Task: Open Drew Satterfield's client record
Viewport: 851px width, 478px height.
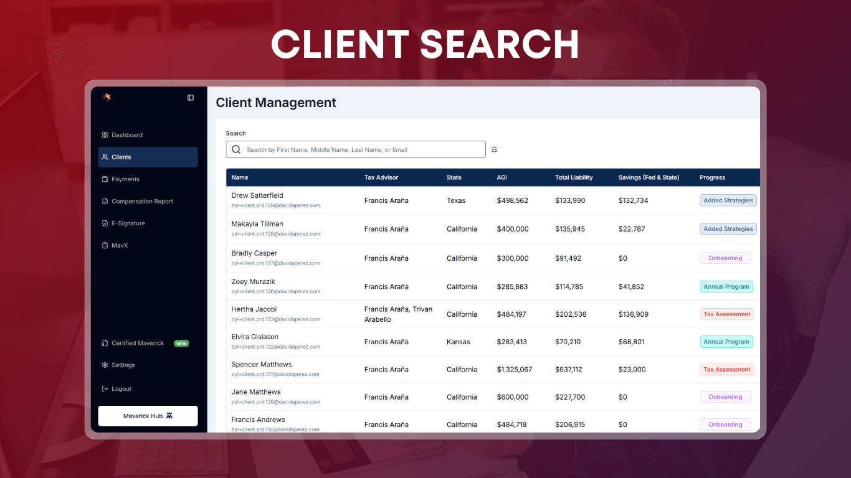Action: click(257, 195)
